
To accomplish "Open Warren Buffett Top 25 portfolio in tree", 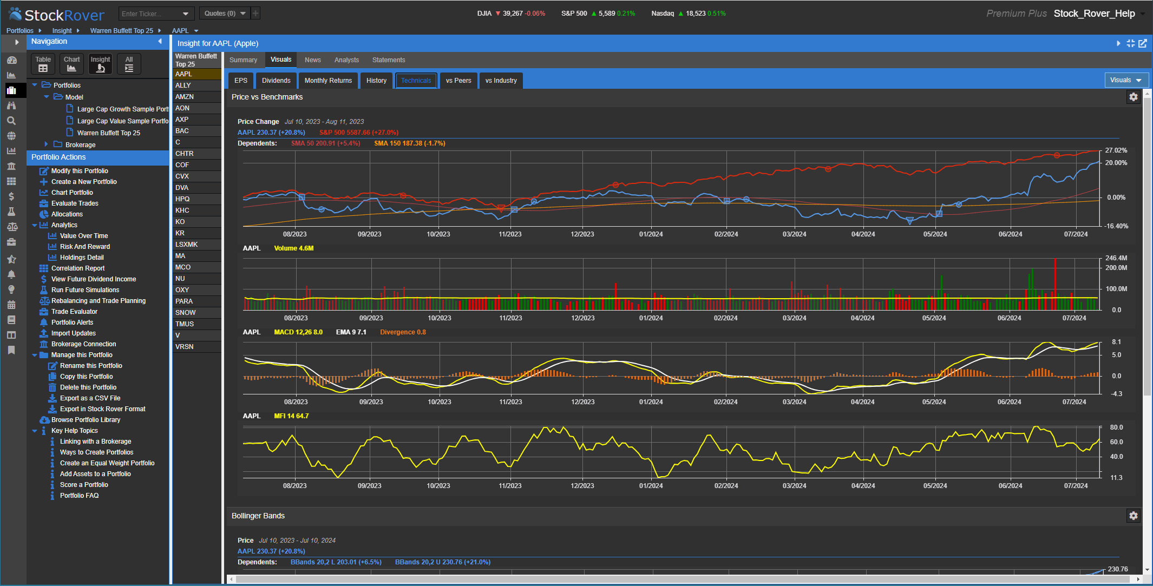I will tap(108, 133).
